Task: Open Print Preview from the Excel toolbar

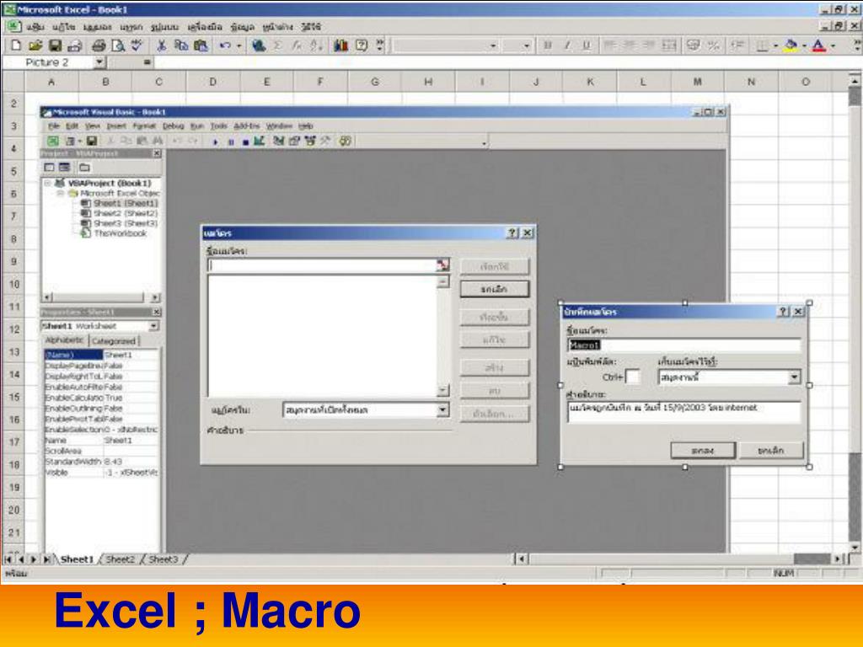Action: pyautogui.click(x=118, y=45)
